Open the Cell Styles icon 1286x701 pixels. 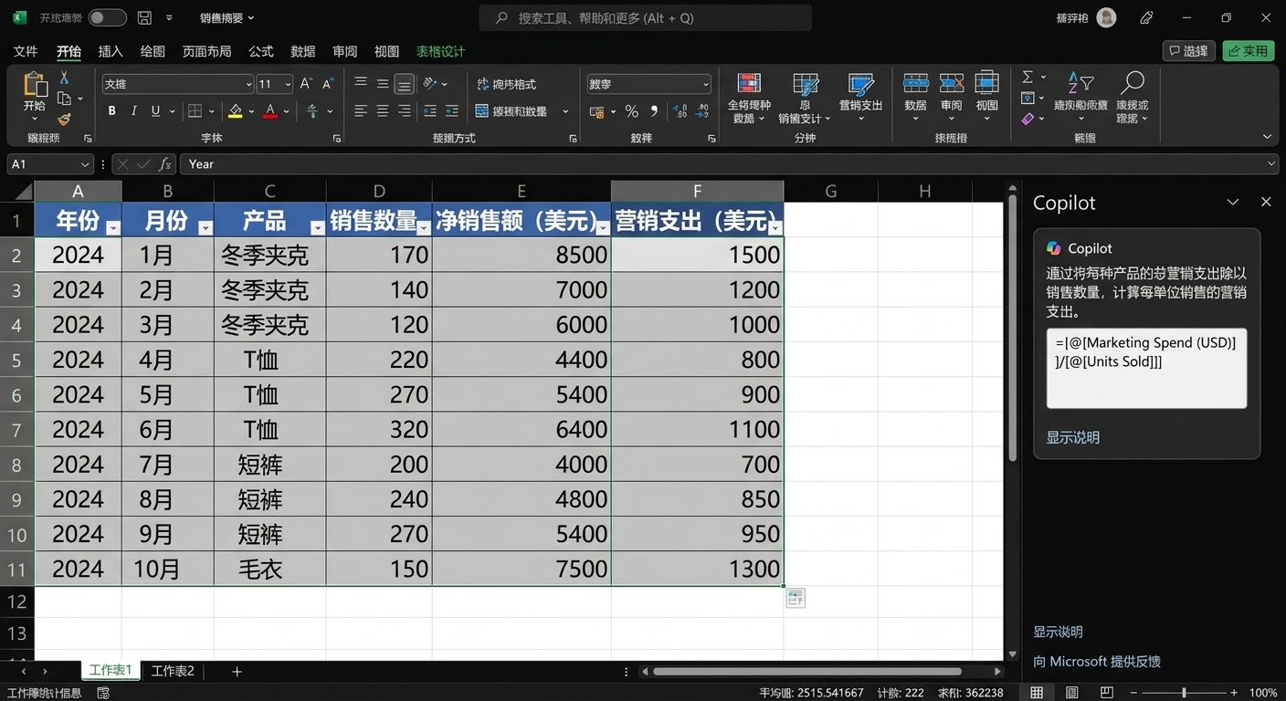[860, 85]
